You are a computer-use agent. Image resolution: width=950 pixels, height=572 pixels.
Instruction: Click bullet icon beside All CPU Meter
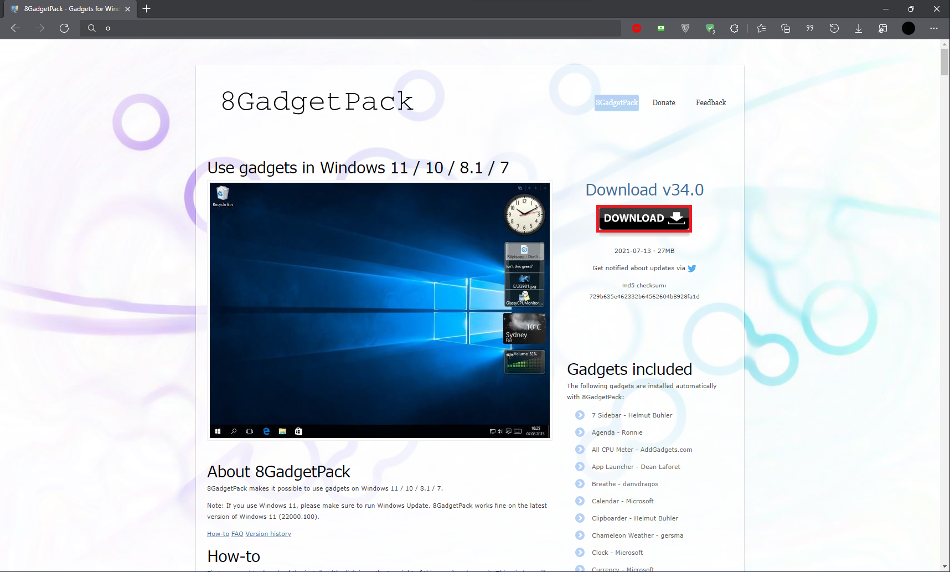pos(580,450)
